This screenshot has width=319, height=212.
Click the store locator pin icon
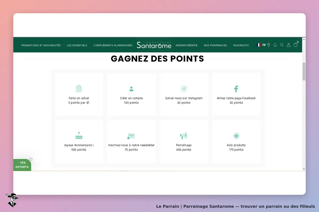click(268, 45)
